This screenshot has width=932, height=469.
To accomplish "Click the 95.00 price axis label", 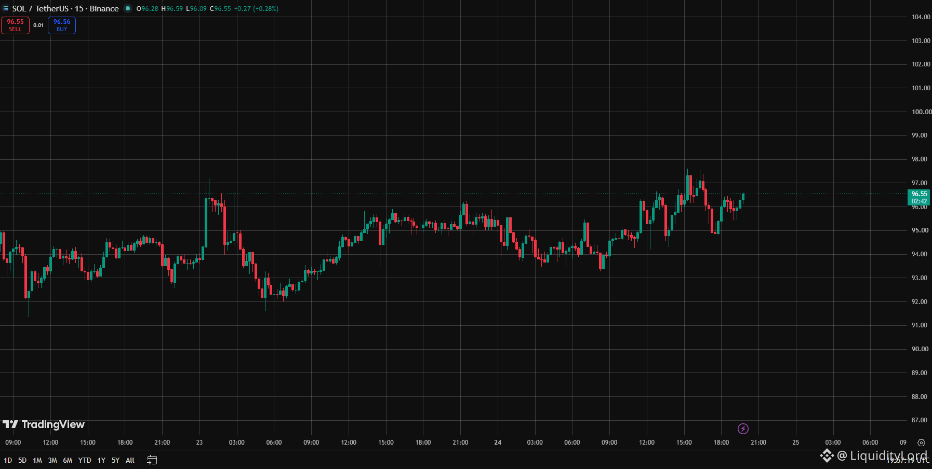I will [919, 230].
